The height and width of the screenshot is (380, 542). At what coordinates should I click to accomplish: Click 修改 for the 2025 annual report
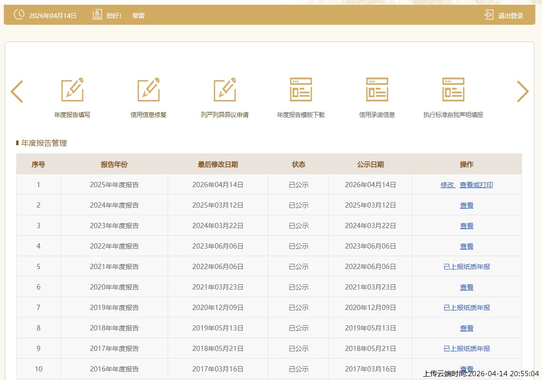click(x=447, y=185)
